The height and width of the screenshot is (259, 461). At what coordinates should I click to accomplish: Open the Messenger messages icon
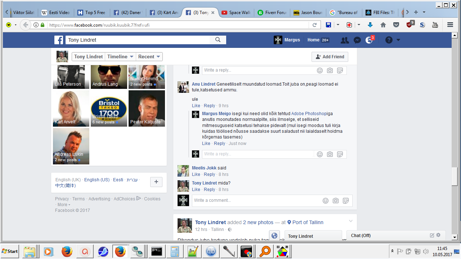[357, 40]
